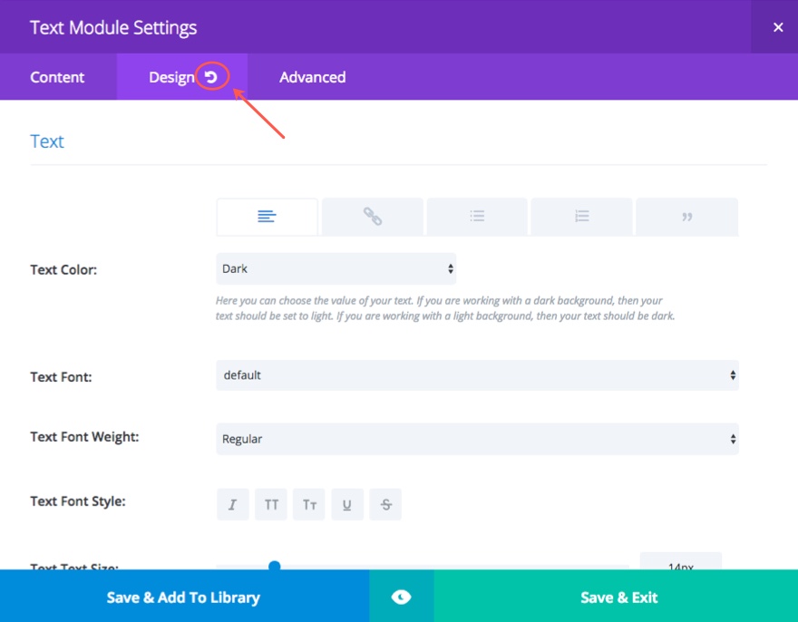The image size is (798, 622).
Task: Select the paragraph text alignment sub-tab
Action: tap(268, 217)
